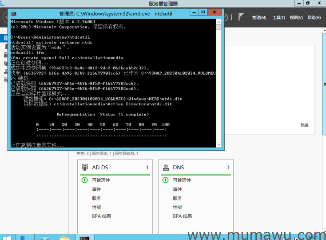This screenshot has width=326, height=240.
Task: Launch PowerShell from the taskbar
Action: [44, 238]
